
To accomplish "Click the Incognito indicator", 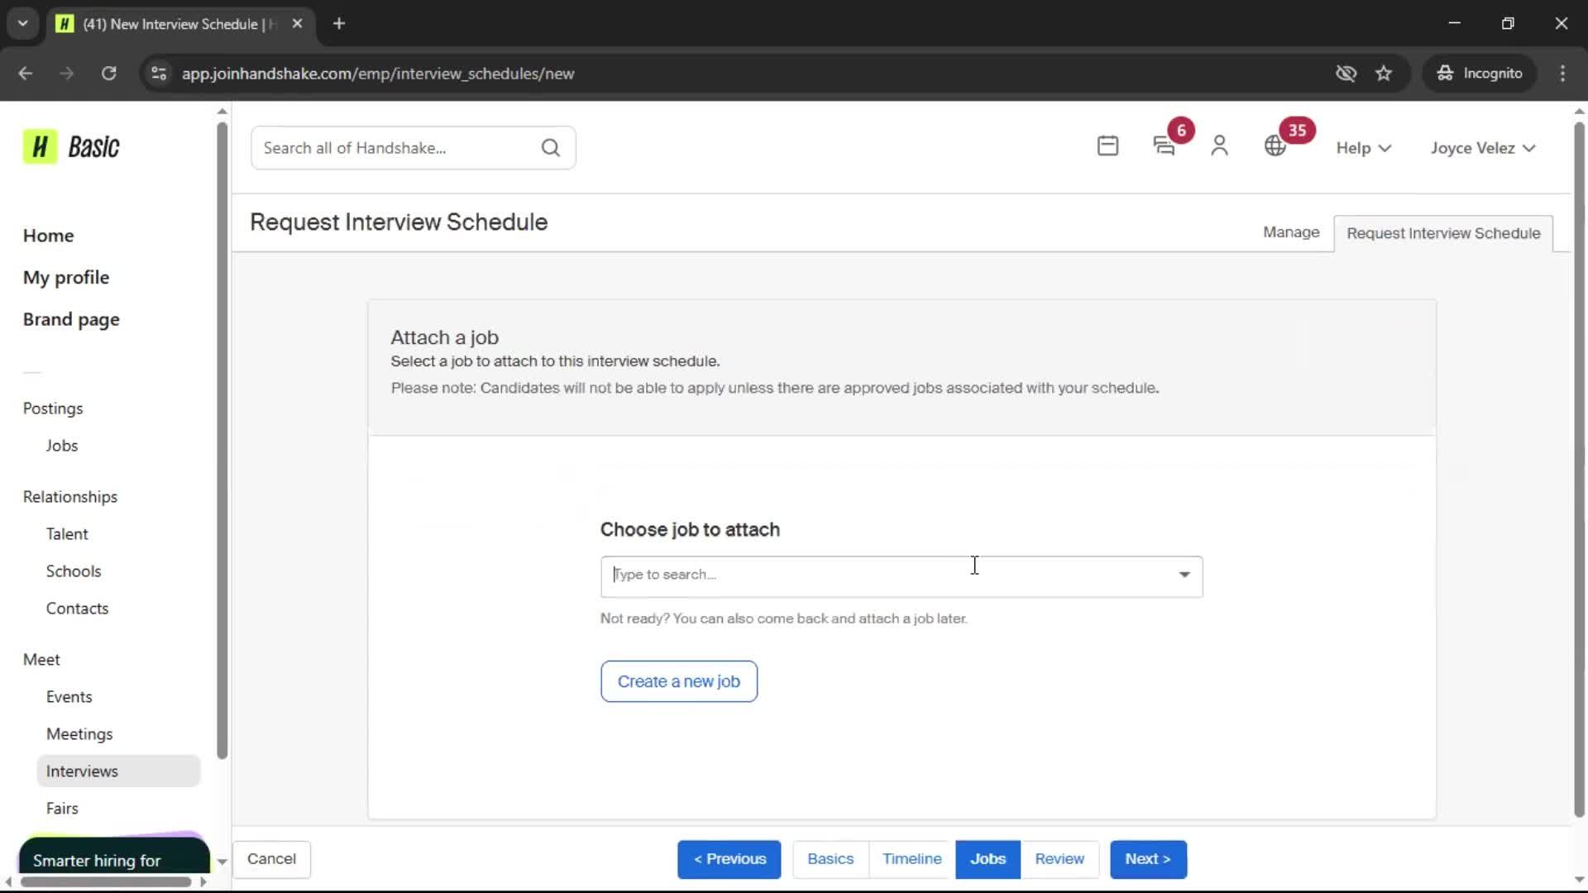I will tap(1480, 74).
